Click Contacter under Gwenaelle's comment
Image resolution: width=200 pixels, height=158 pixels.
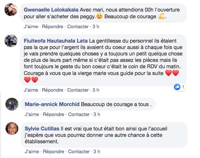(x=78, y=27)
